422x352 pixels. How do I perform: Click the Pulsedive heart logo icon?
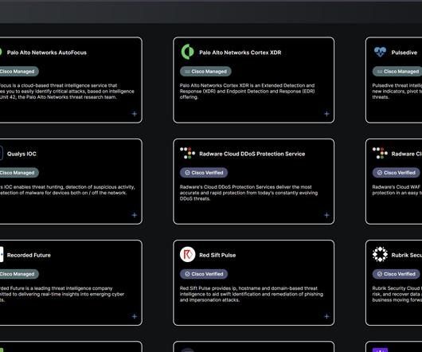tap(380, 52)
